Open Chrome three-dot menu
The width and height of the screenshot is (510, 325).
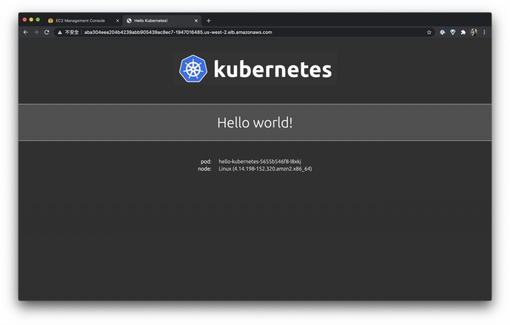tap(484, 32)
